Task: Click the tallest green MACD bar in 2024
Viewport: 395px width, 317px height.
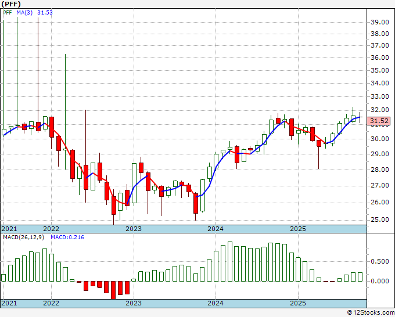Action: 230,262
